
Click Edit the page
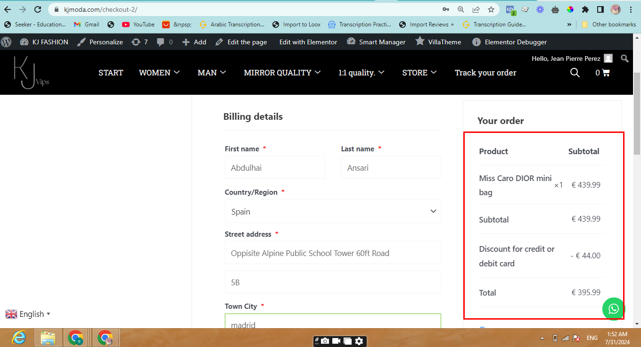point(241,42)
